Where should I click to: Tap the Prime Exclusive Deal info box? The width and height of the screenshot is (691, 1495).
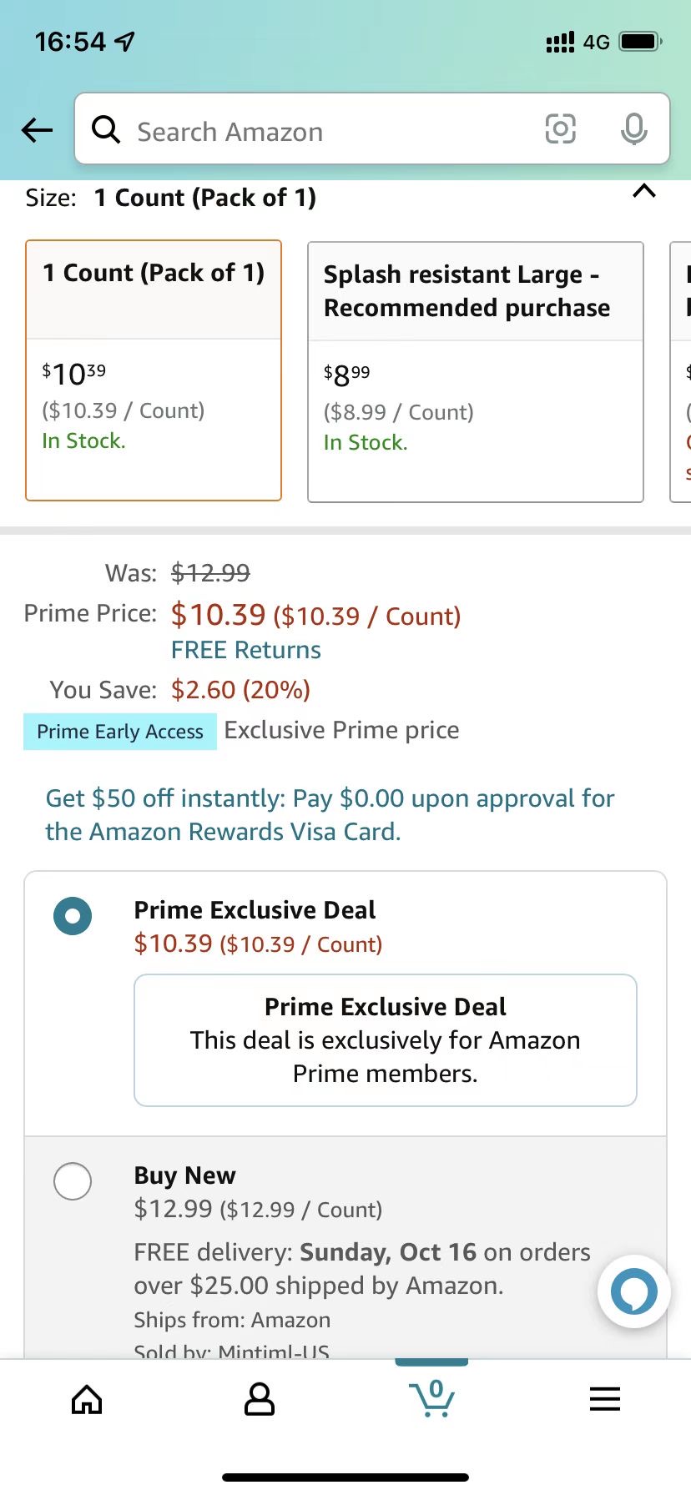(x=386, y=1040)
